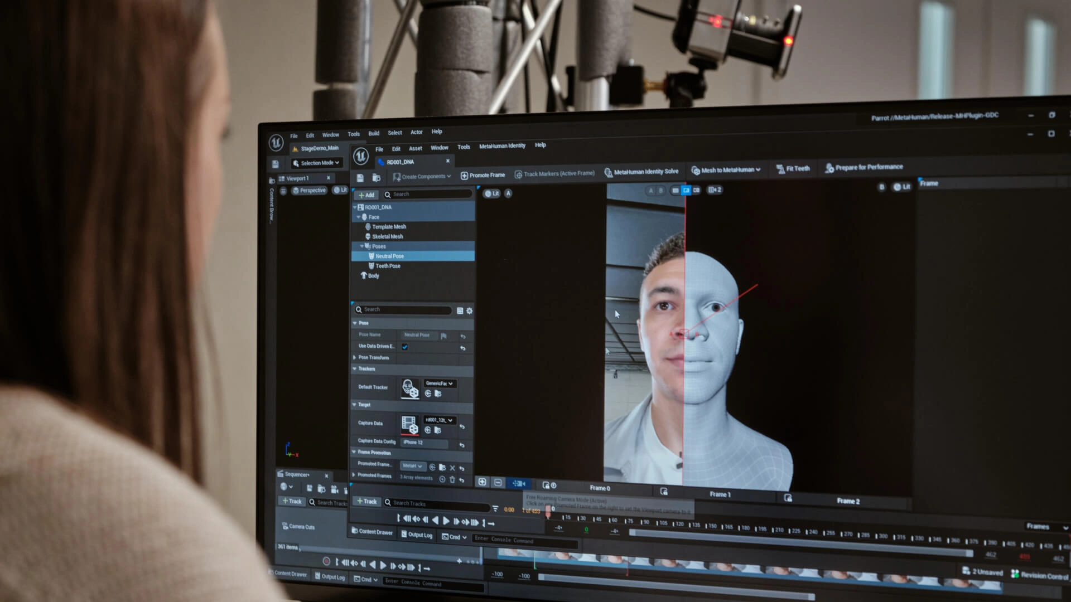Click the lock icon on Frame 1 tab
This screenshot has width=1071, height=602.
coord(664,491)
